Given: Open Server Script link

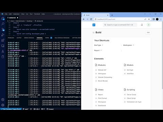Looking at the screenshot, I should tap(131, 95).
